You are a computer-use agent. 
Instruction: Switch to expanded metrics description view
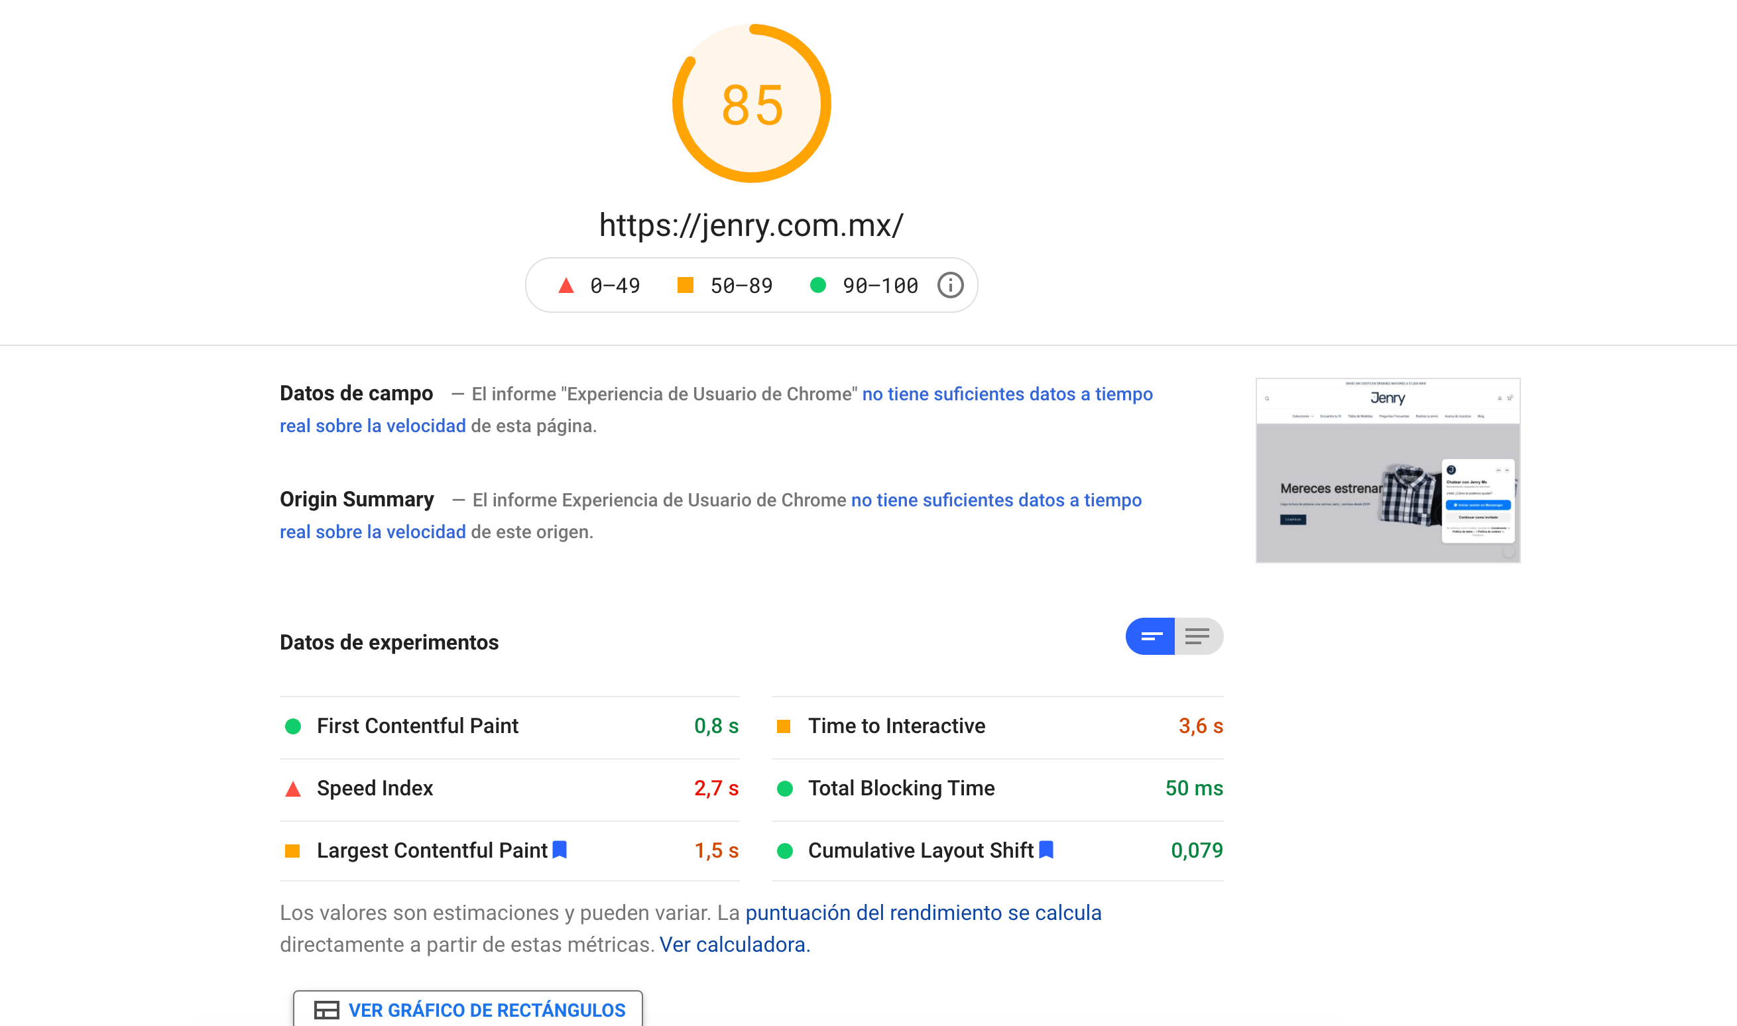(1199, 636)
